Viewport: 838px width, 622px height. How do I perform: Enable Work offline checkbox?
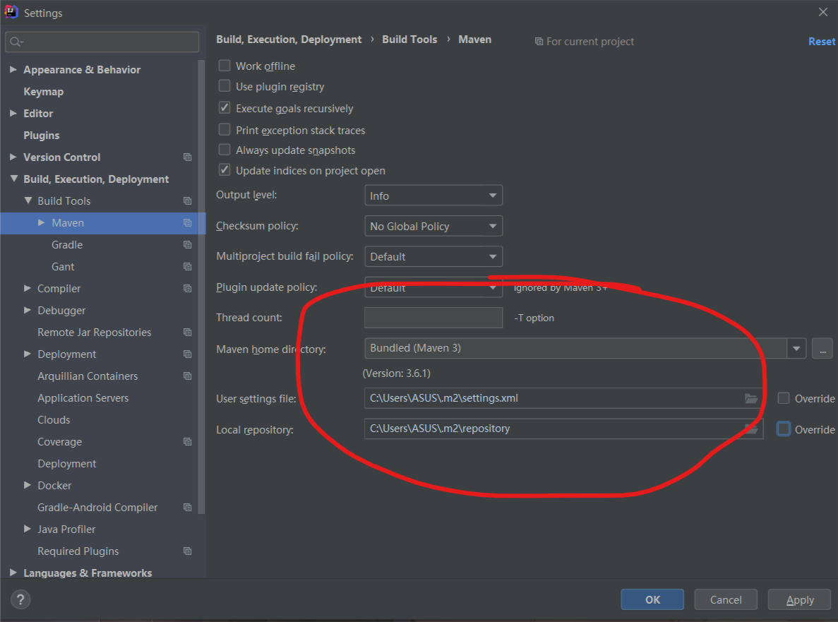click(225, 66)
